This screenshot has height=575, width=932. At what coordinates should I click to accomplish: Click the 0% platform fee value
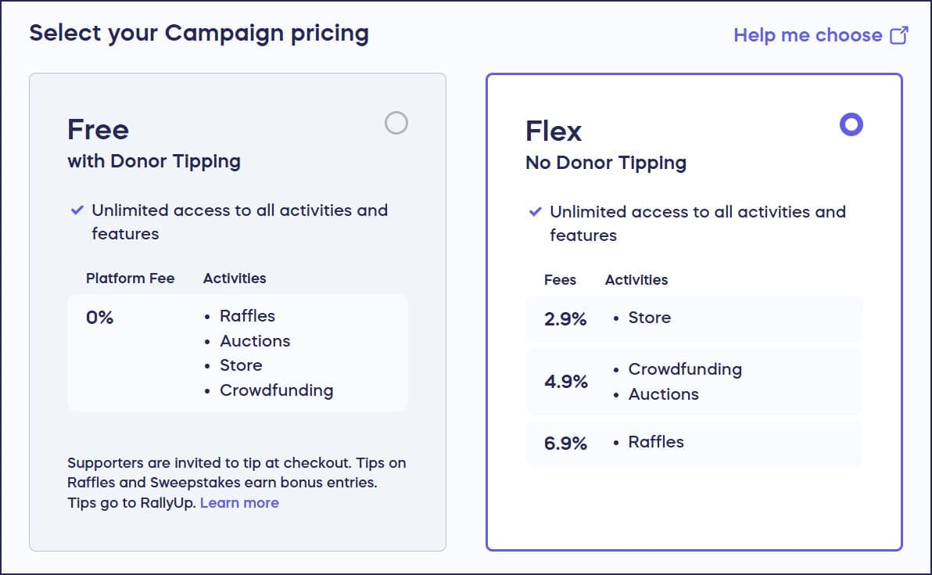(100, 318)
